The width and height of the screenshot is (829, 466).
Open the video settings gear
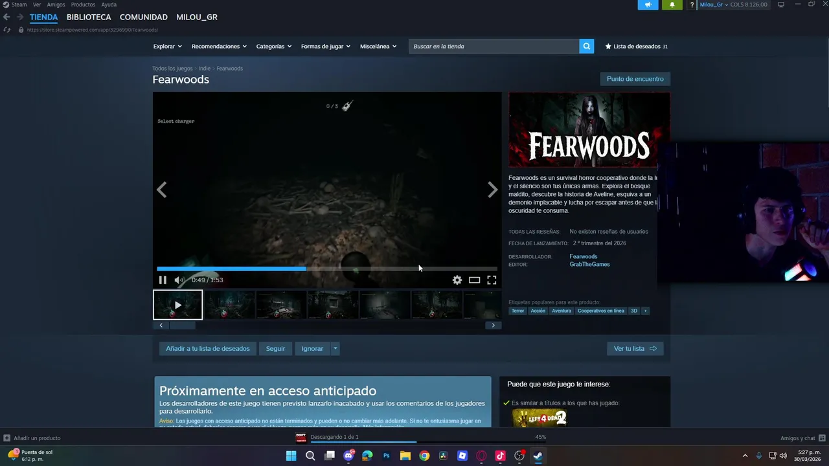457,280
